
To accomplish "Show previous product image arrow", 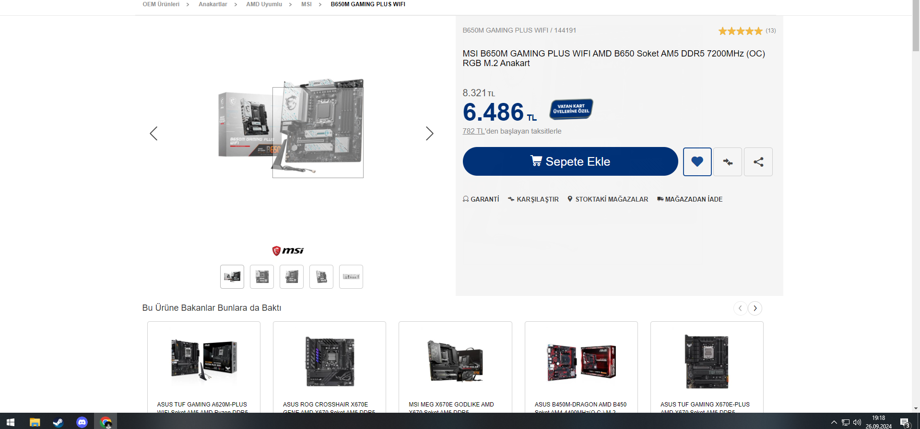I will click(153, 133).
